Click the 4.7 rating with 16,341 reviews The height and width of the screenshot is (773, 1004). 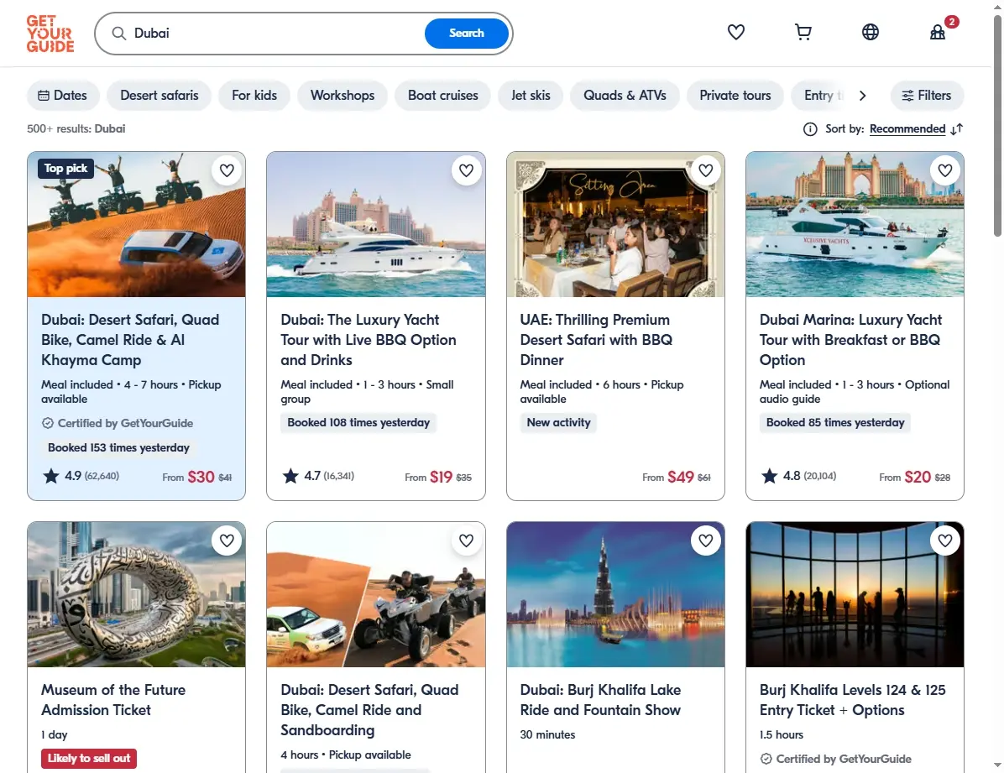click(318, 476)
